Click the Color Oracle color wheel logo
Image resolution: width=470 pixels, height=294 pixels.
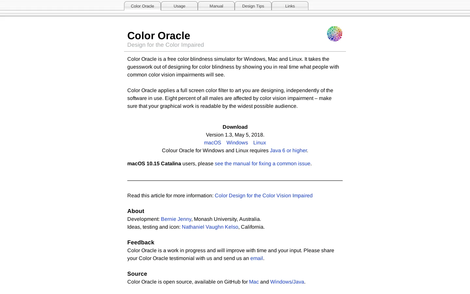335,34
